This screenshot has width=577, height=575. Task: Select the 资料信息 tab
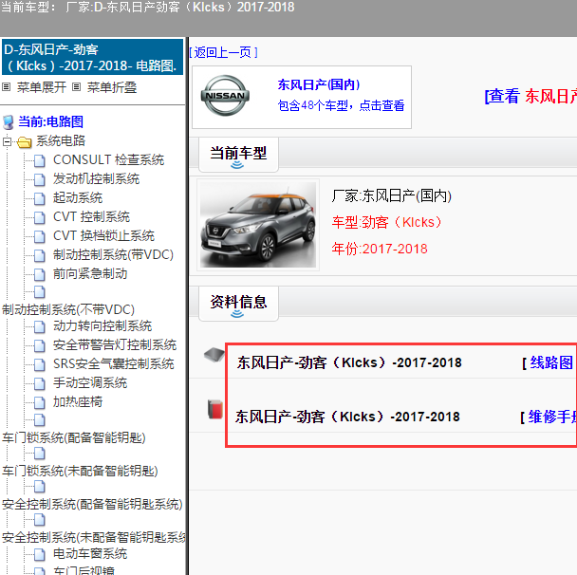tap(238, 304)
